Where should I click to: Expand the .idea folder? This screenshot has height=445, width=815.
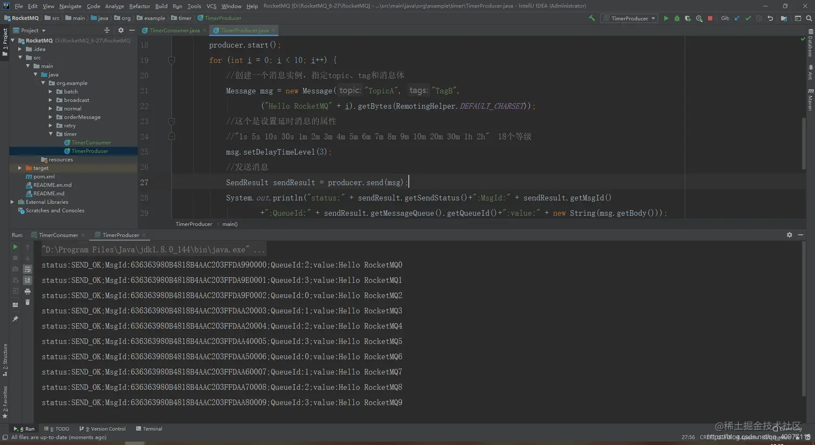20,49
